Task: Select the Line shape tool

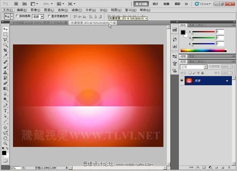Action: [6, 121]
